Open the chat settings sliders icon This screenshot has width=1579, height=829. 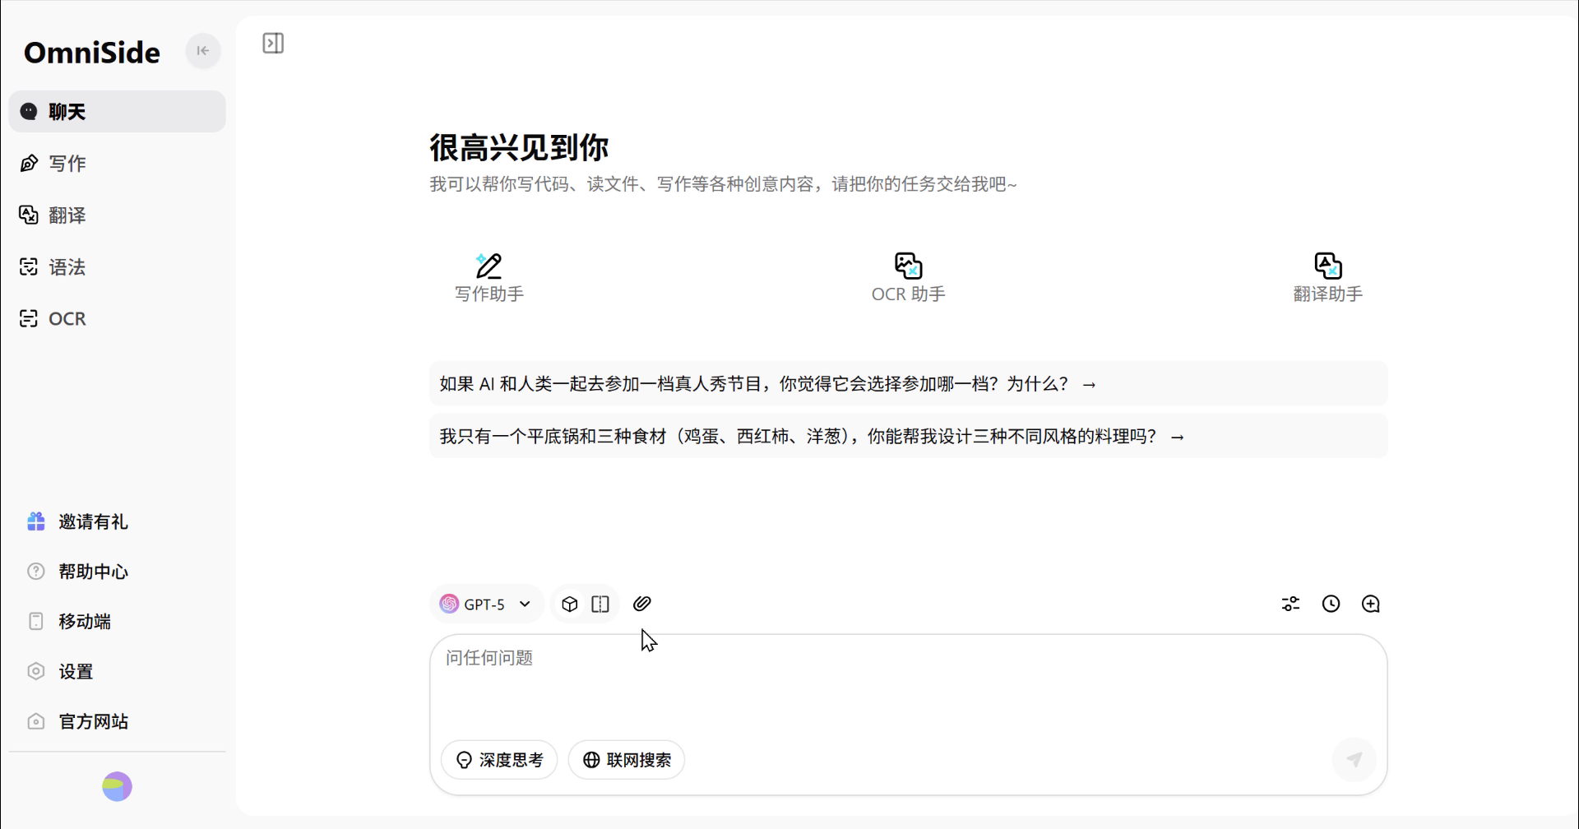point(1290,604)
